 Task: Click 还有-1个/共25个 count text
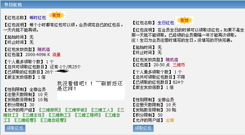(65, 67)
